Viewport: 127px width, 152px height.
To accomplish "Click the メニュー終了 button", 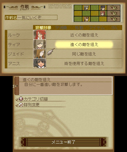I will click(63, 142).
